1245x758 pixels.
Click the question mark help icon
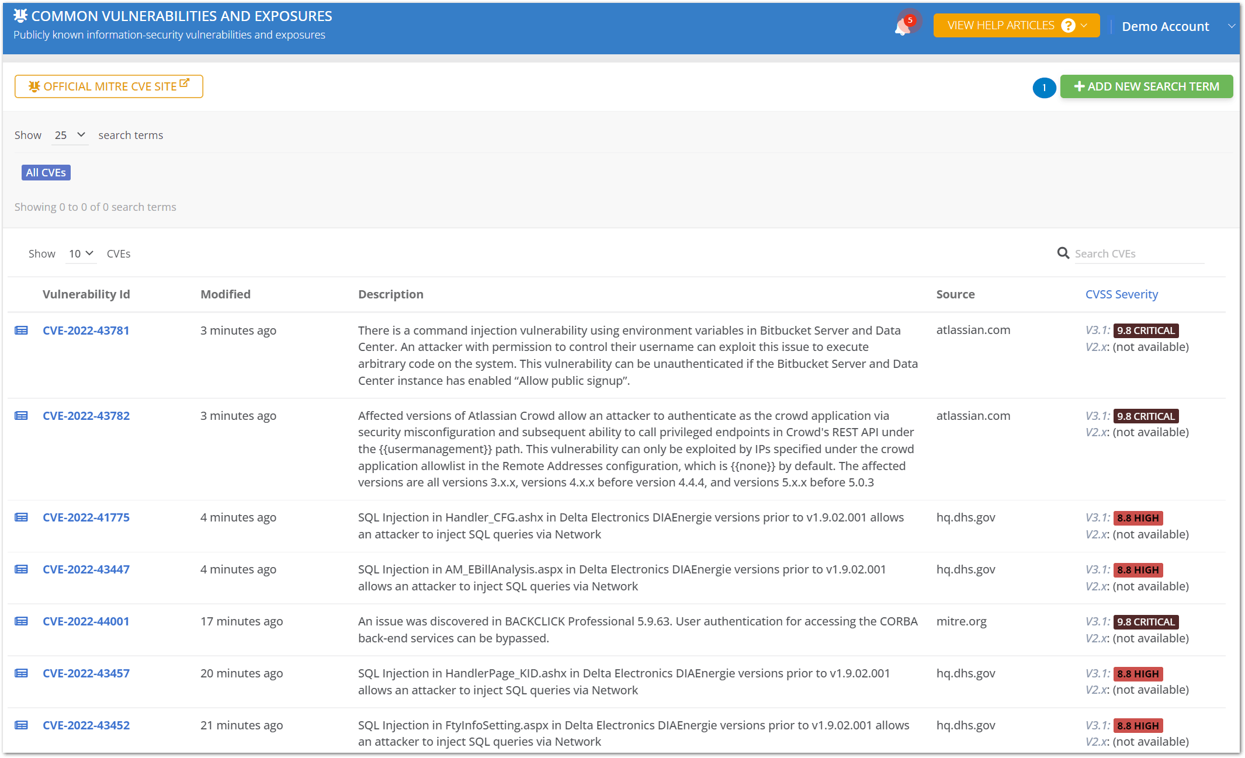(1068, 25)
